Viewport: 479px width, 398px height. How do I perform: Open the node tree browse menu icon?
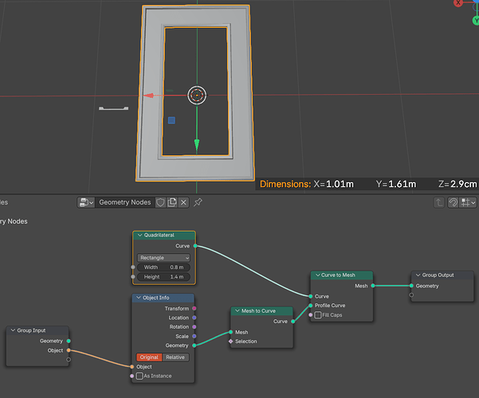click(86, 202)
